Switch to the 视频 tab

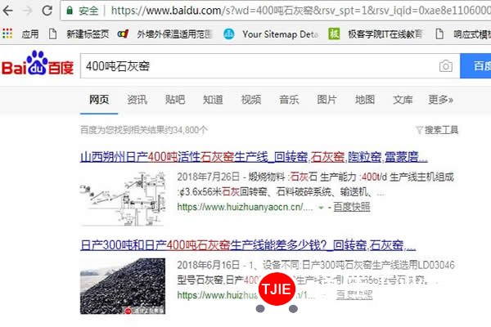251,100
